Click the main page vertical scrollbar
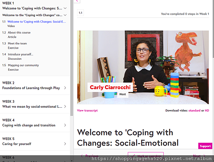 213,28
